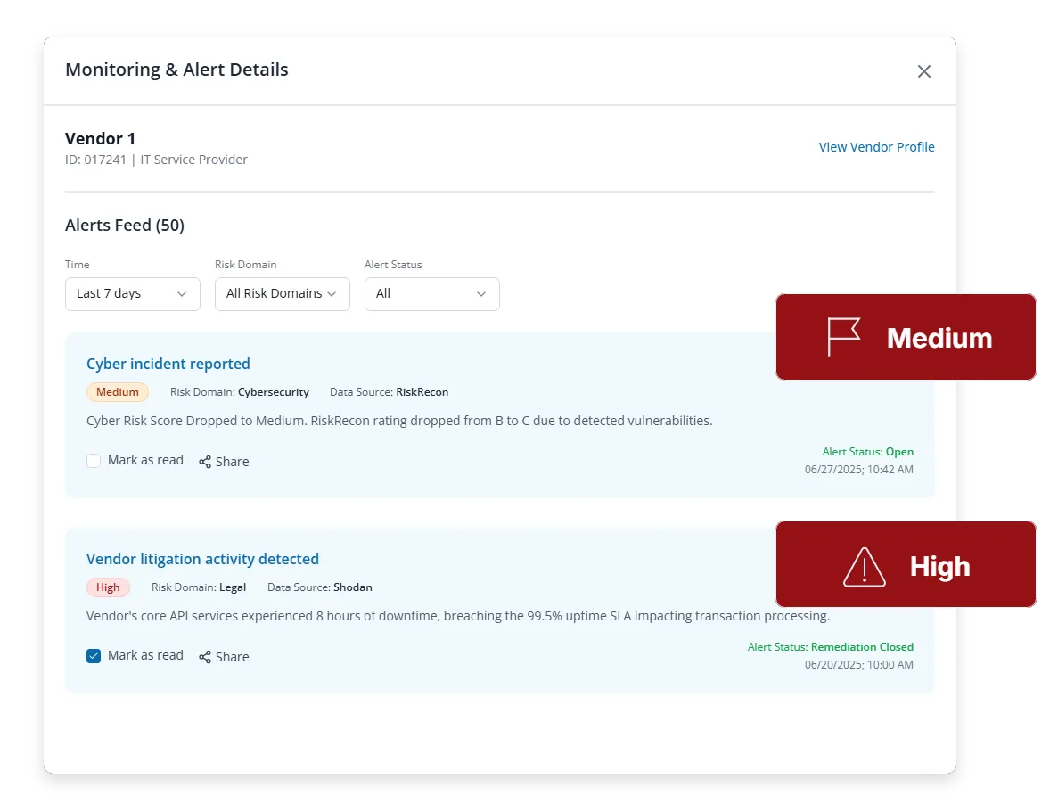The width and height of the screenshot is (1058, 796).
Task: Expand the Time filter dropdown
Action: click(x=132, y=293)
